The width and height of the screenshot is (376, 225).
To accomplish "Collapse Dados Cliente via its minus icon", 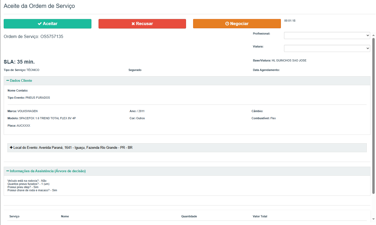I will click(8, 81).
